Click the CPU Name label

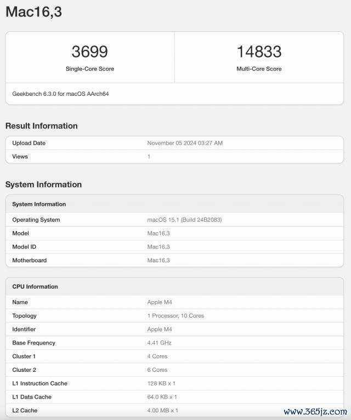tap(20, 302)
